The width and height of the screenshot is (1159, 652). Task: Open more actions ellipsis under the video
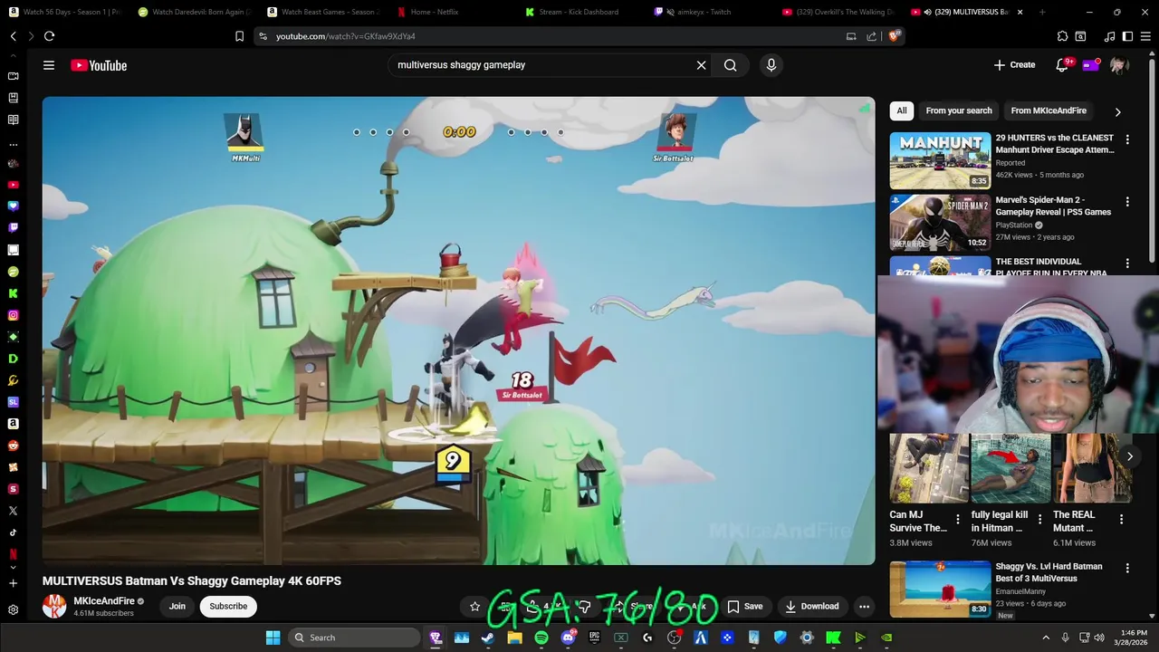coord(864,607)
